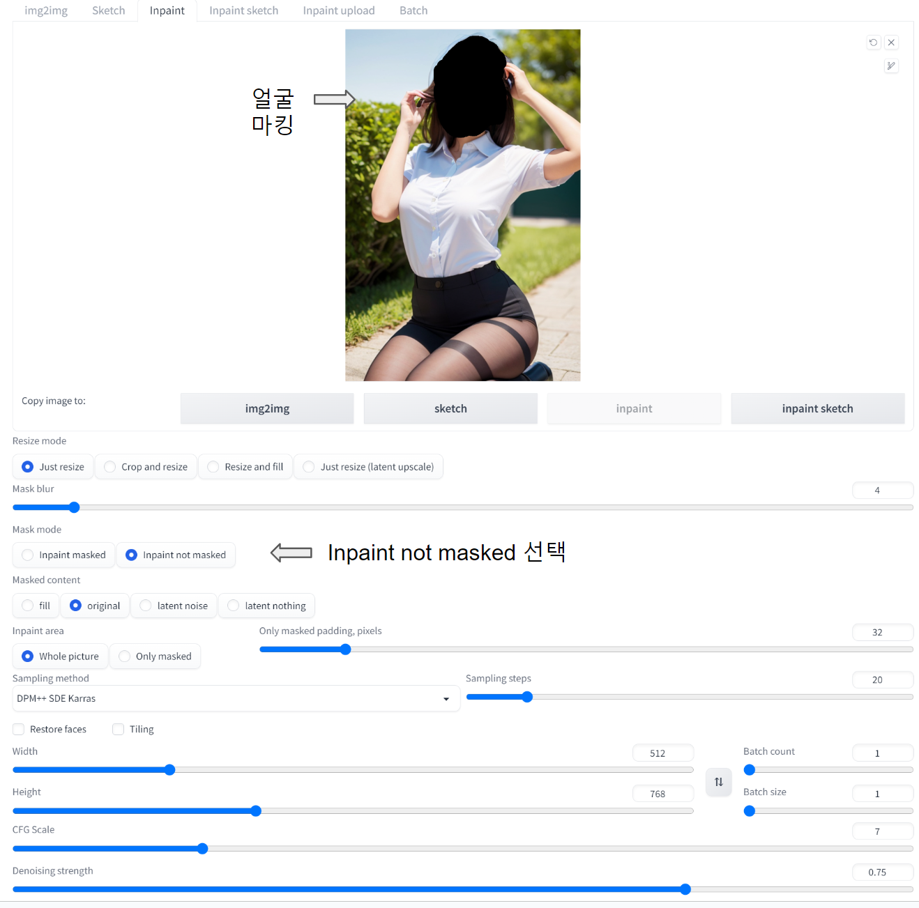The width and height of the screenshot is (919, 908).
Task: Open the Inpaint upload tab
Action: pyautogui.click(x=339, y=10)
